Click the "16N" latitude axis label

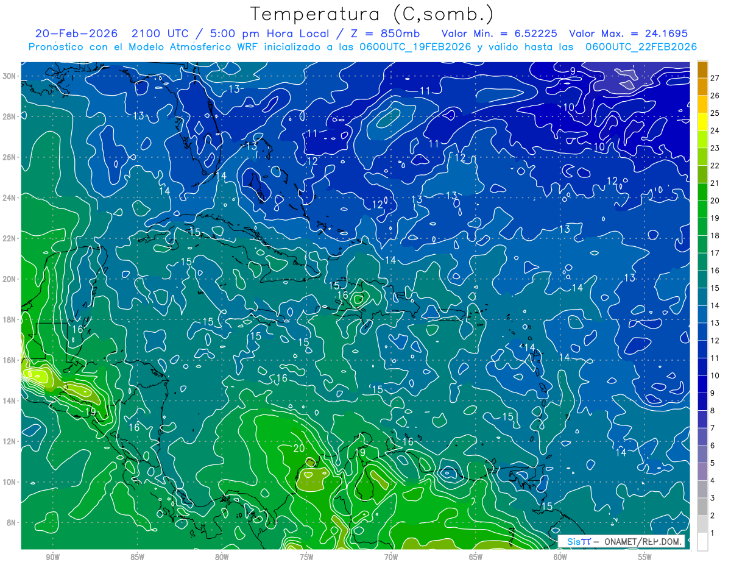tap(10, 360)
